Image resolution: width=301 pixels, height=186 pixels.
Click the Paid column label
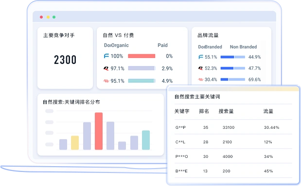pyautogui.click(x=162, y=46)
